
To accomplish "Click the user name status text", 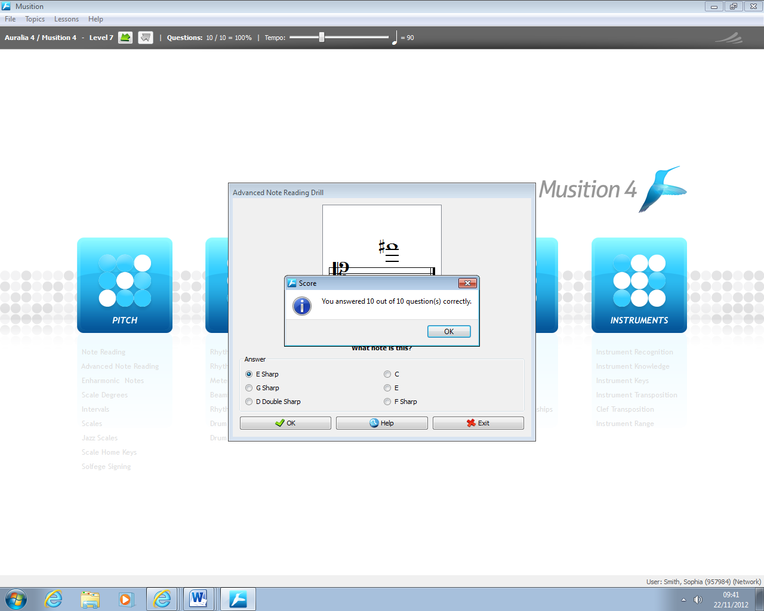I will click(x=704, y=582).
